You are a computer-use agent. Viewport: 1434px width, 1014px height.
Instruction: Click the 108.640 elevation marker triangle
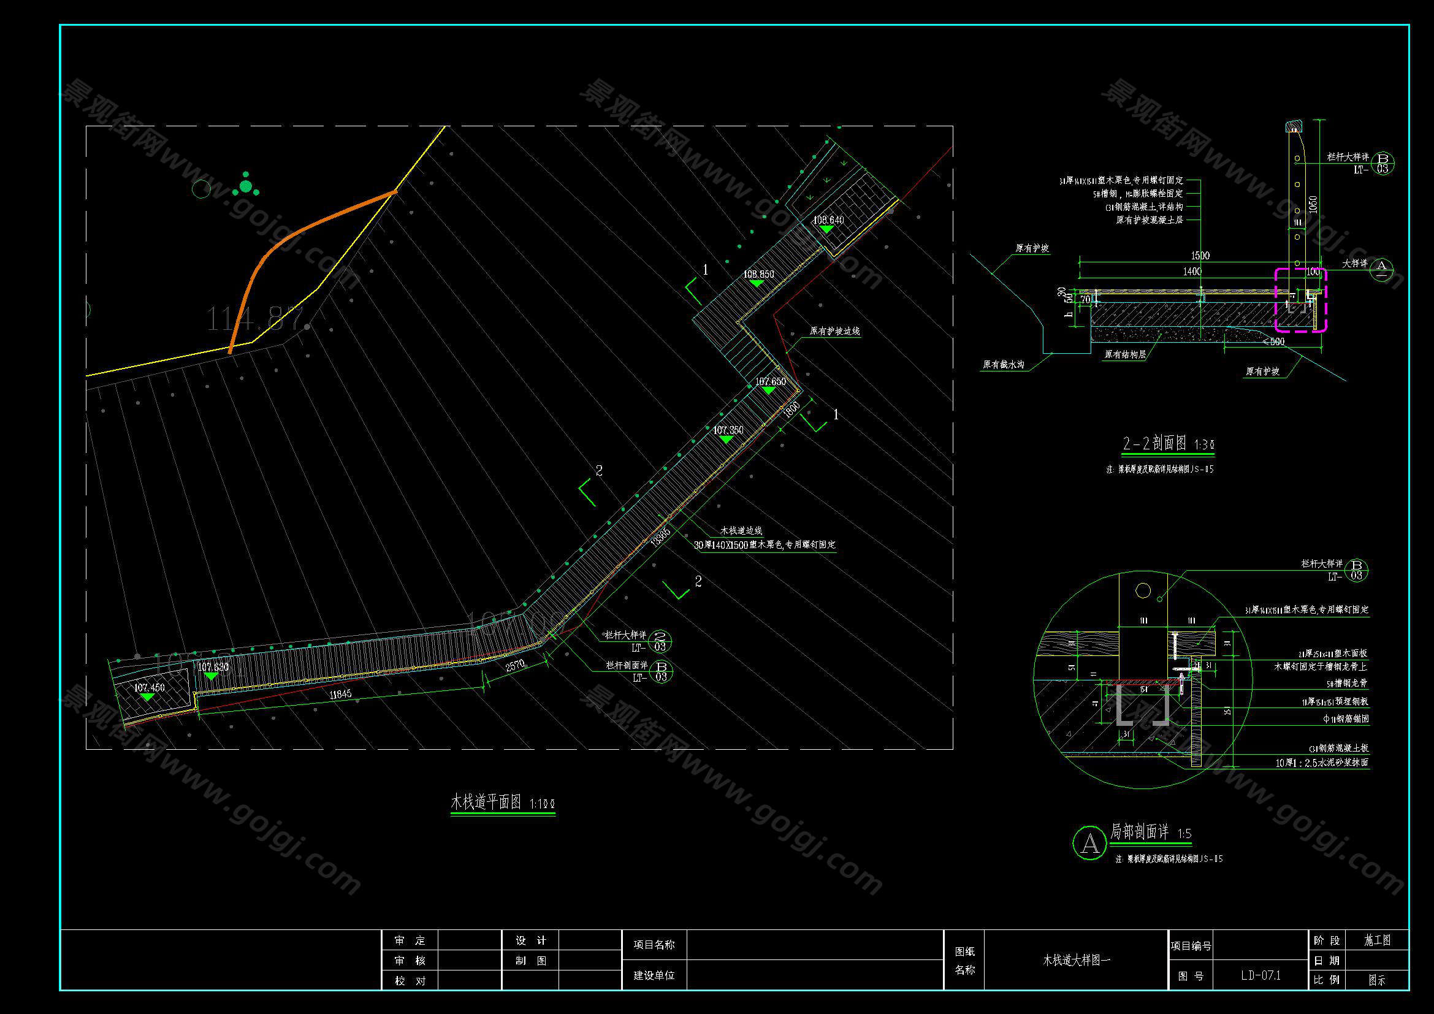(x=827, y=229)
